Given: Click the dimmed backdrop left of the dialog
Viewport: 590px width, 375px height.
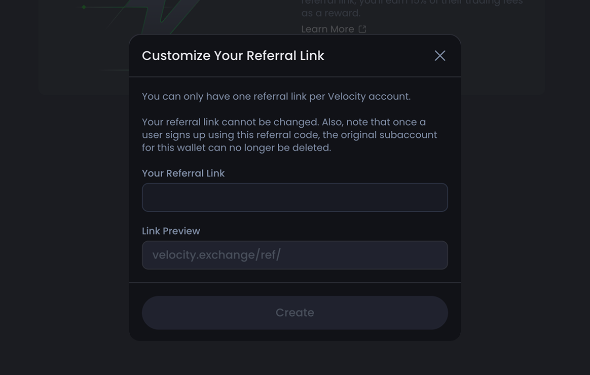Looking at the screenshot, I should click(x=64, y=226).
